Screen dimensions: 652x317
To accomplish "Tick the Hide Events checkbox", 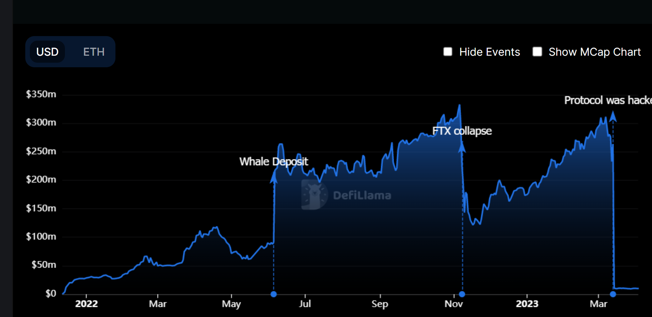I will 448,52.
